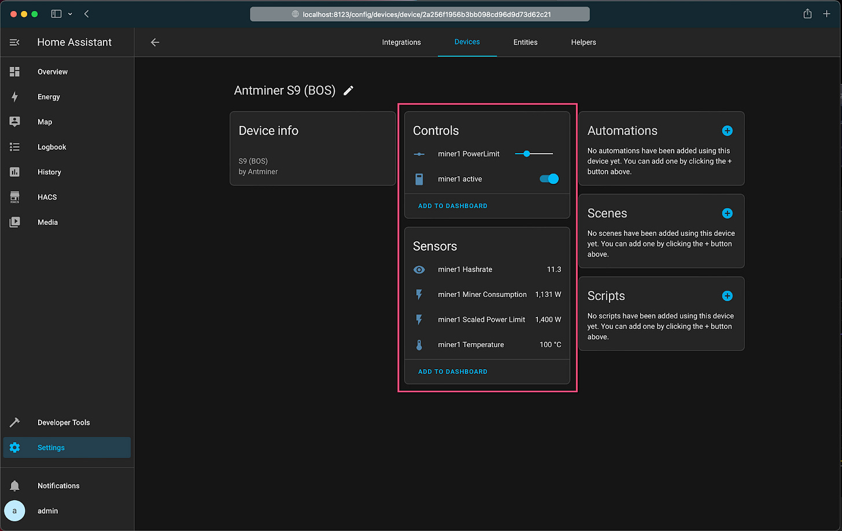Open a new browser tab

point(827,14)
